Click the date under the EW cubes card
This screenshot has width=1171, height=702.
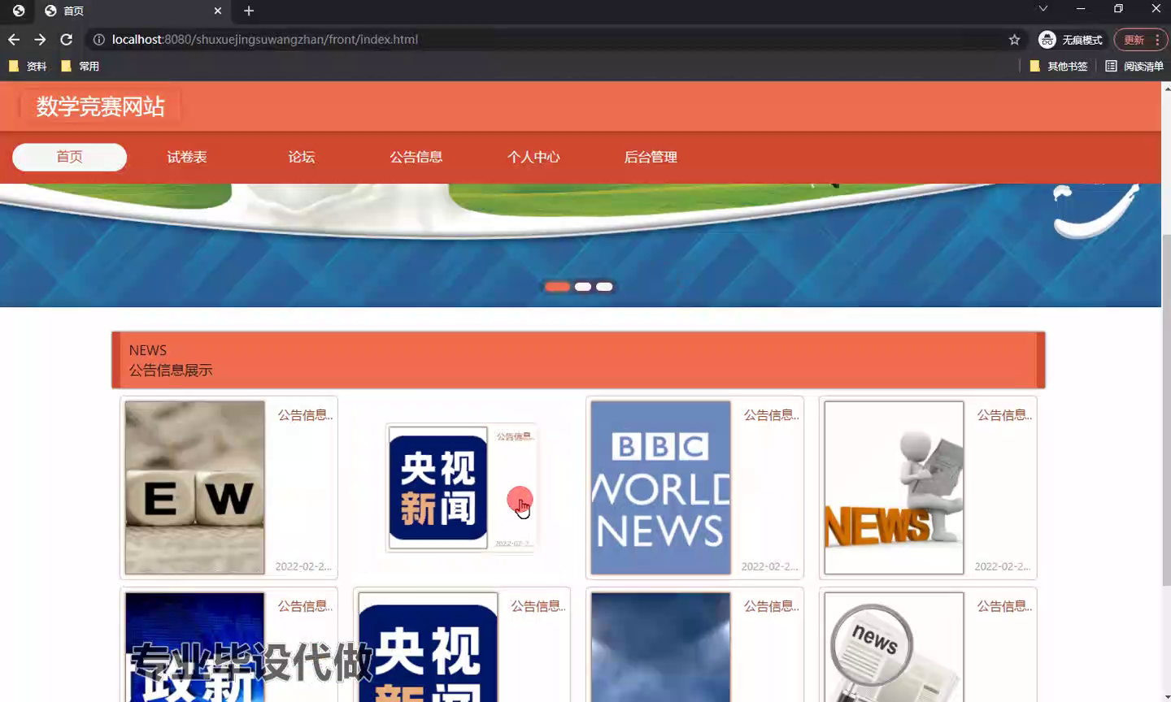coord(303,566)
